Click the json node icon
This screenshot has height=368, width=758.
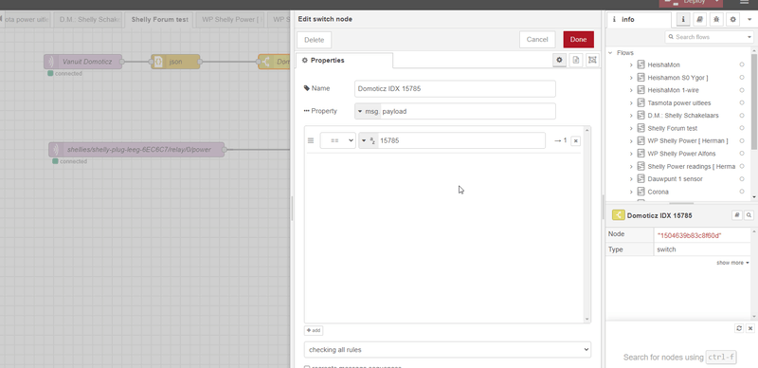(158, 62)
